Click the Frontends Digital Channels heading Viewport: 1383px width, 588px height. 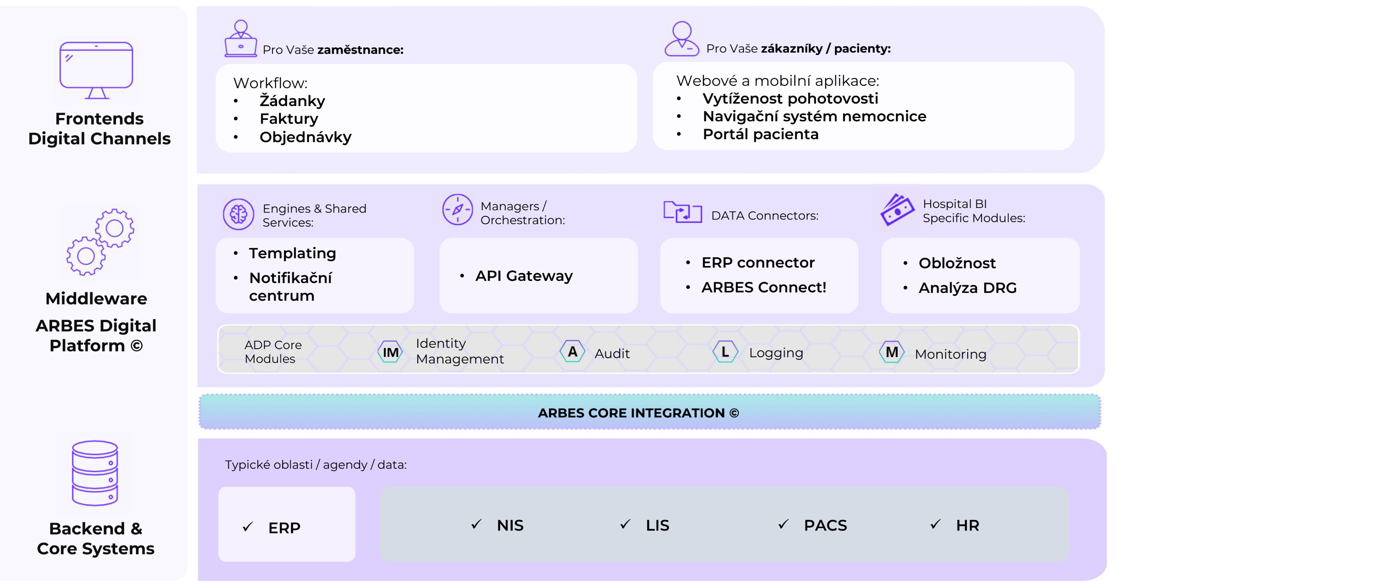point(99,128)
